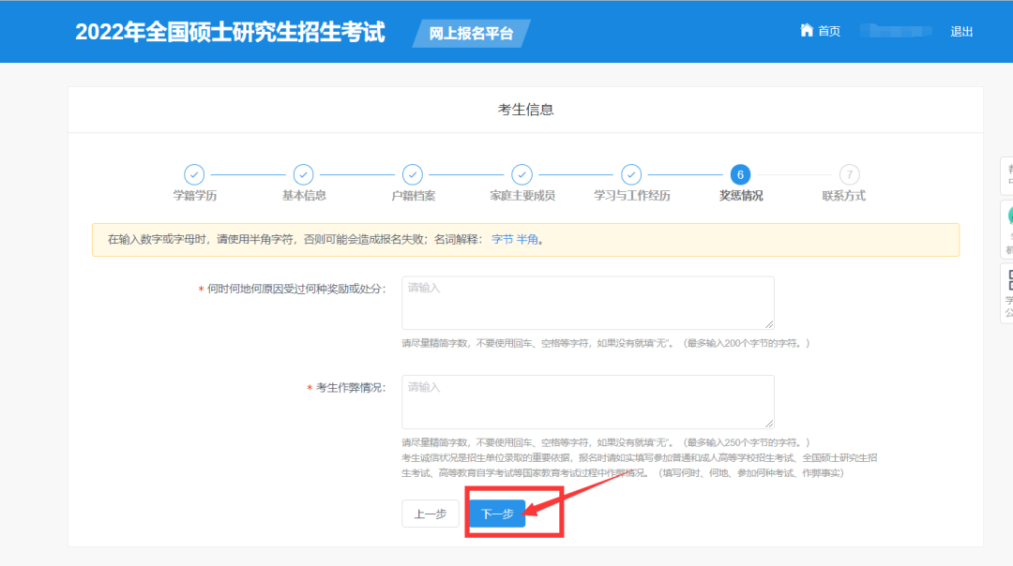1013x566 pixels.
Task: Click the hint mentioning 最多输入250个字节
Action: tap(605, 442)
